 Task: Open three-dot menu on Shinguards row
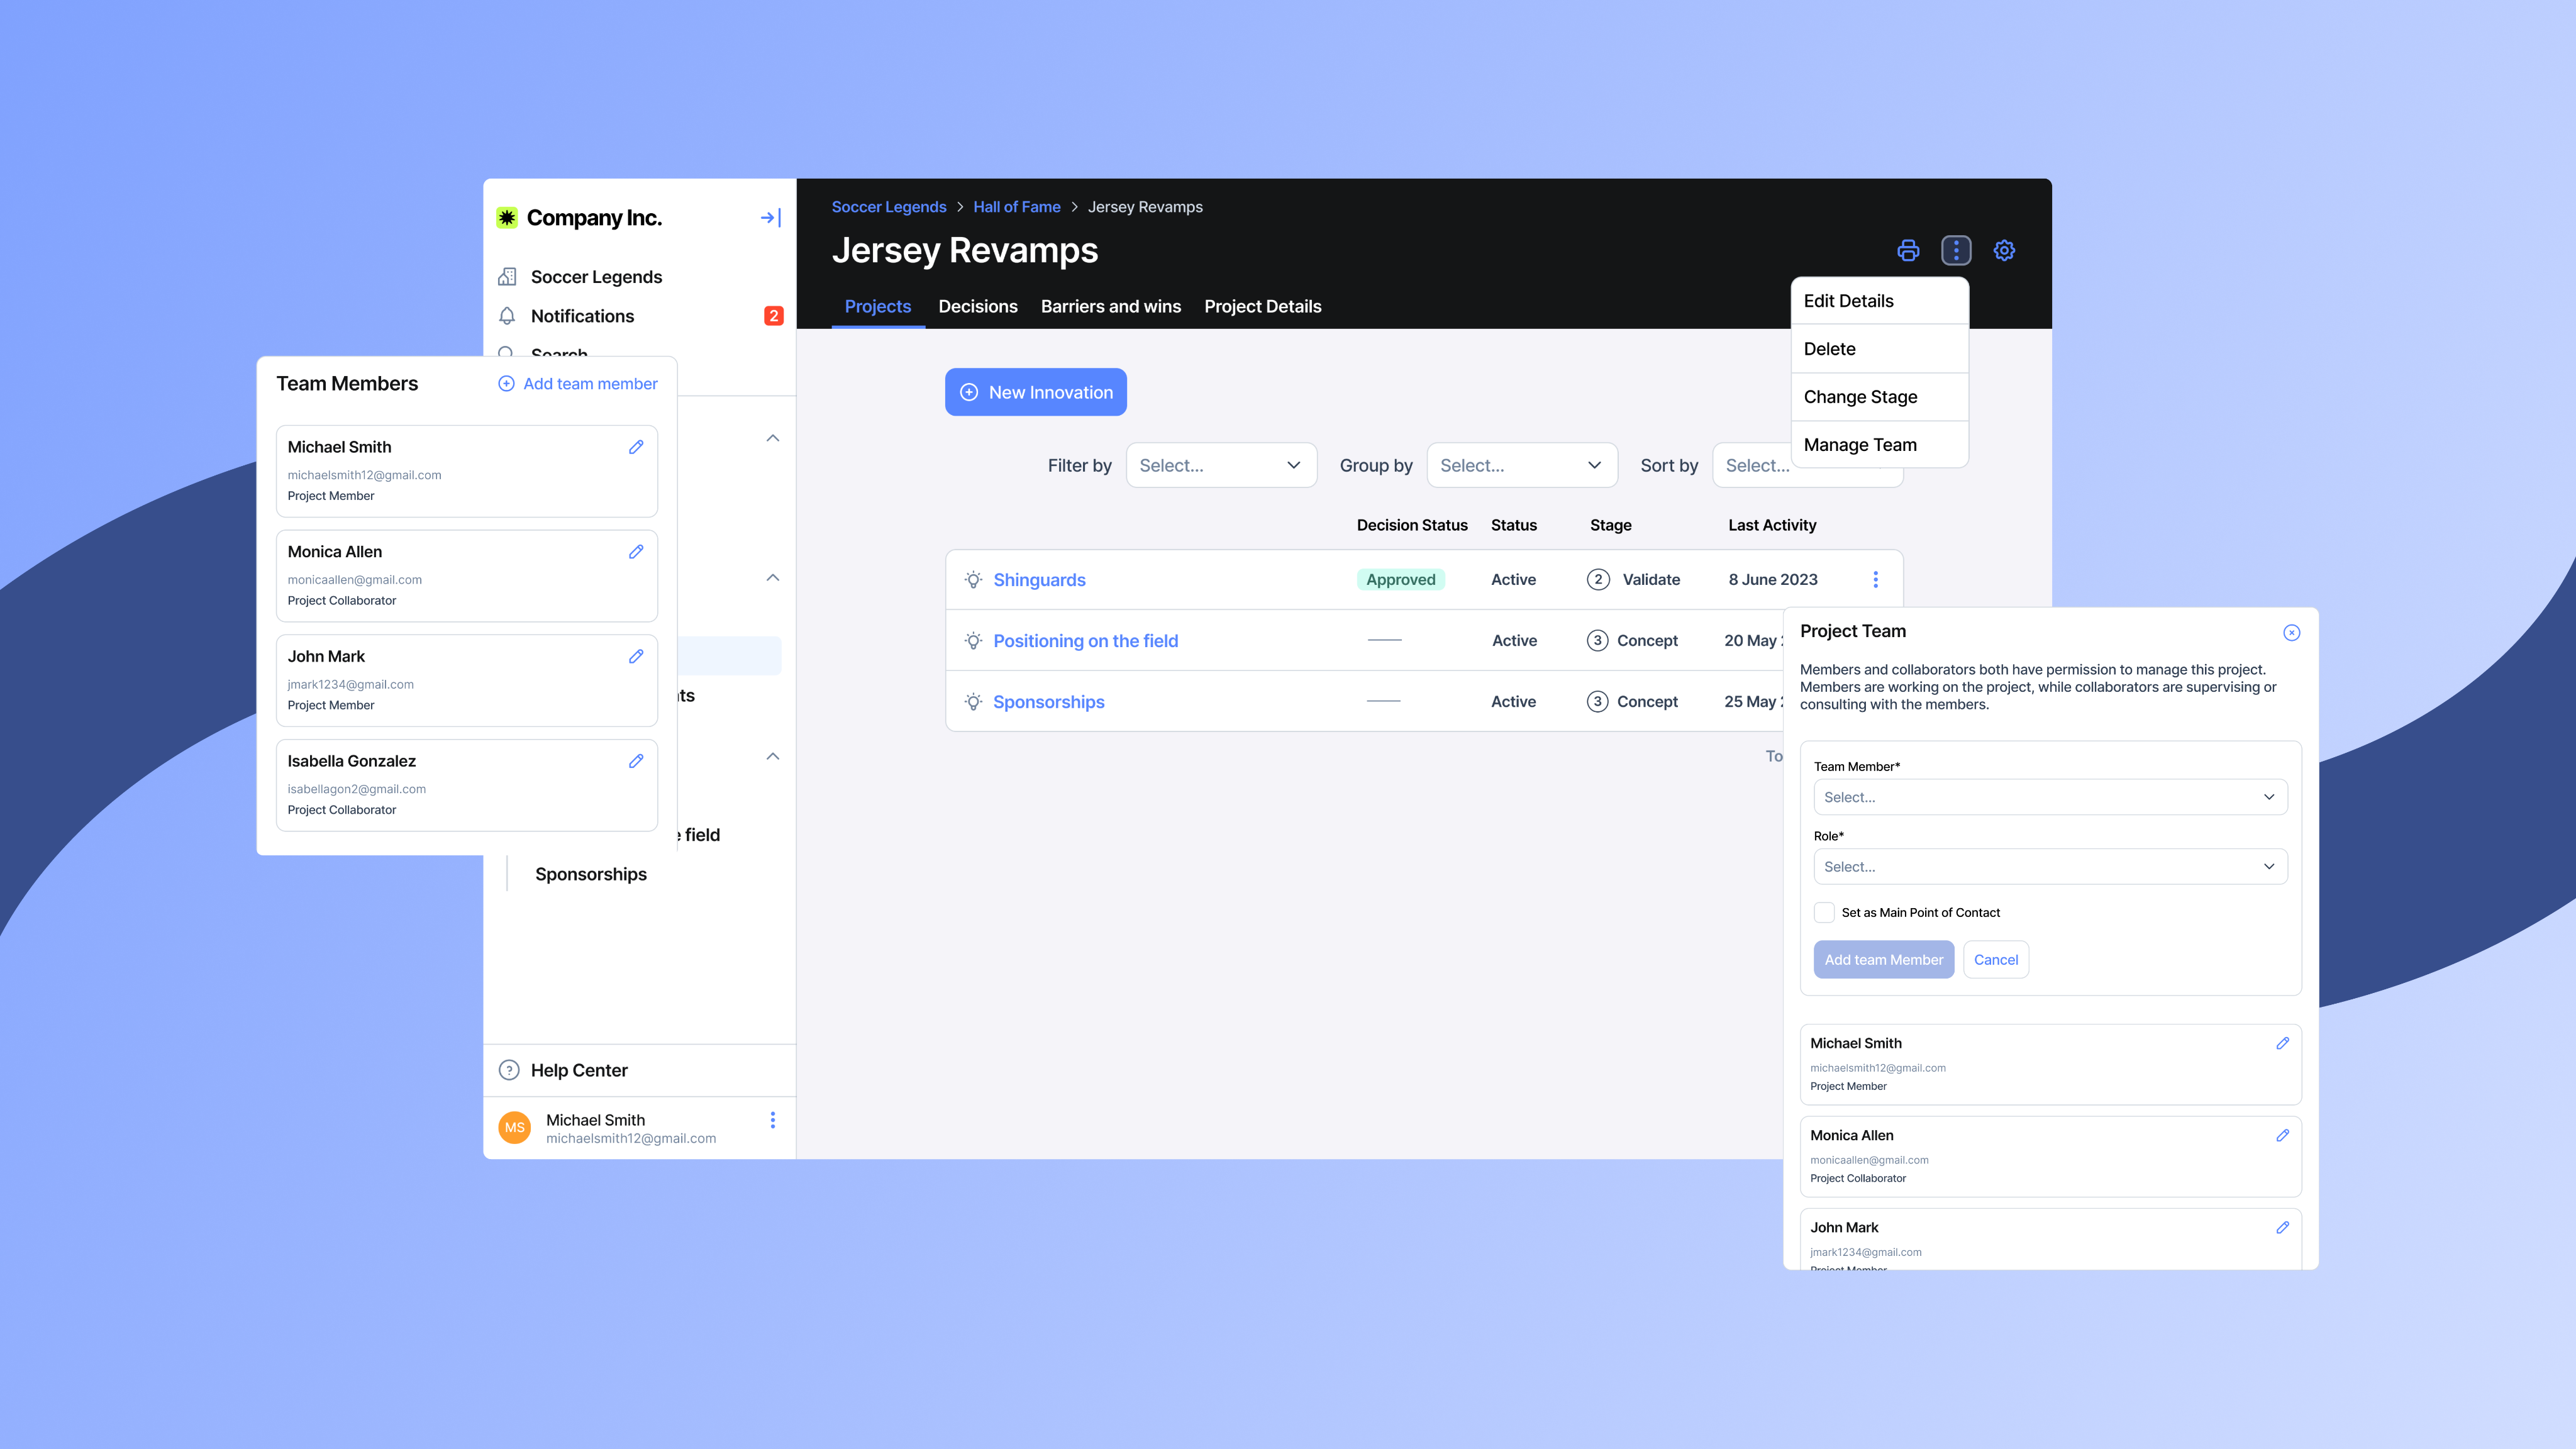coord(1875,580)
